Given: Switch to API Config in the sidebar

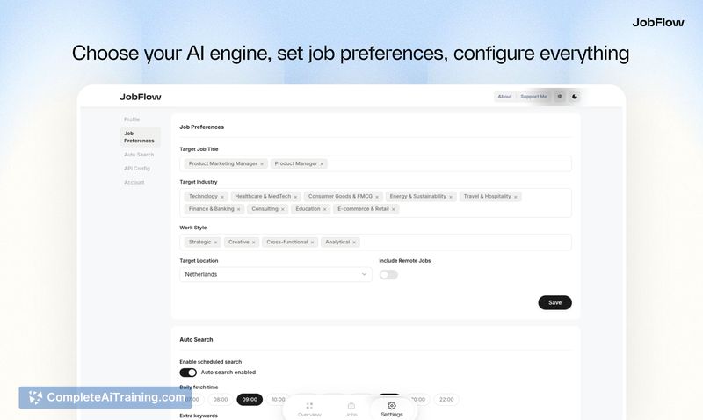Looking at the screenshot, I should [x=137, y=168].
